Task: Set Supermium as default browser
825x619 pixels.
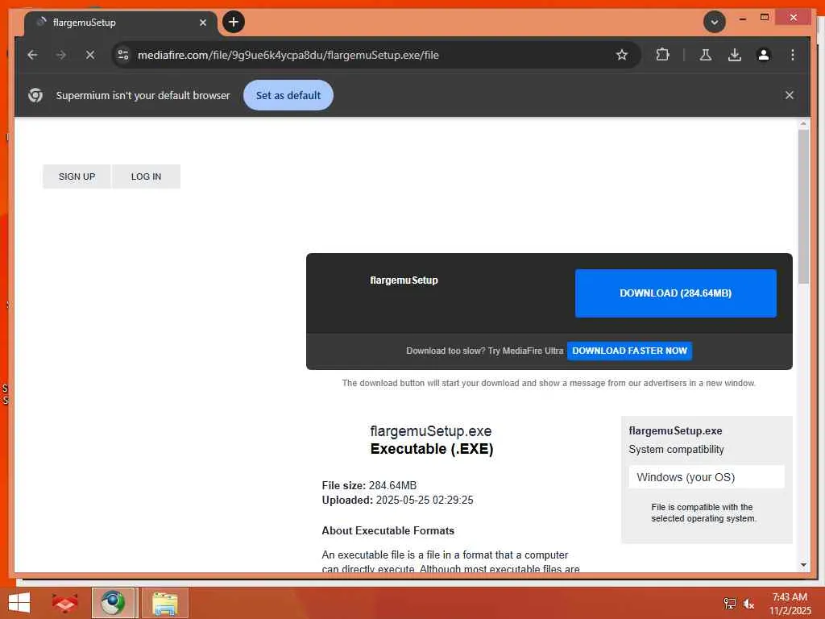Action: click(x=288, y=95)
